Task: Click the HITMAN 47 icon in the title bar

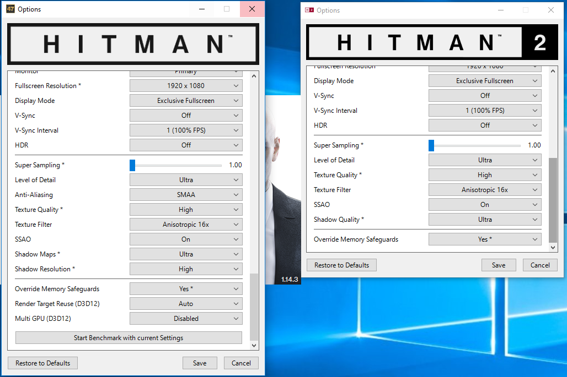Action: [x=11, y=9]
